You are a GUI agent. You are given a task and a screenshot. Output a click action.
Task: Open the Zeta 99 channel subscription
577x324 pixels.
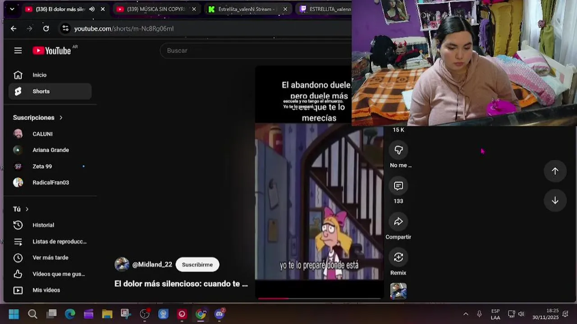(x=50, y=166)
